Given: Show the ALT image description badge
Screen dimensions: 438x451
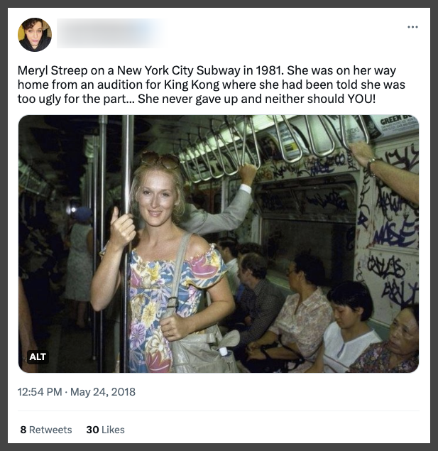Looking at the screenshot, I should [38, 357].
